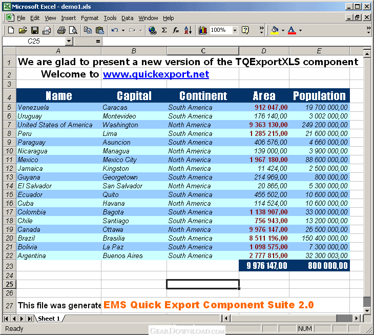
Task: Open the Window menu
Action: (149, 18)
